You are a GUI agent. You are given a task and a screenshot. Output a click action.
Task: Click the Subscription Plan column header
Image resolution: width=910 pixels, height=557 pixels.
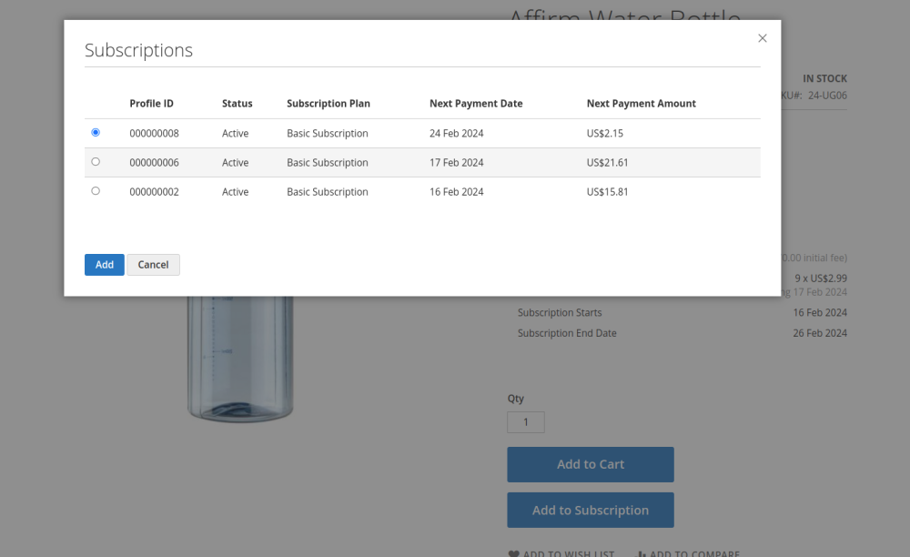pyautogui.click(x=328, y=103)
